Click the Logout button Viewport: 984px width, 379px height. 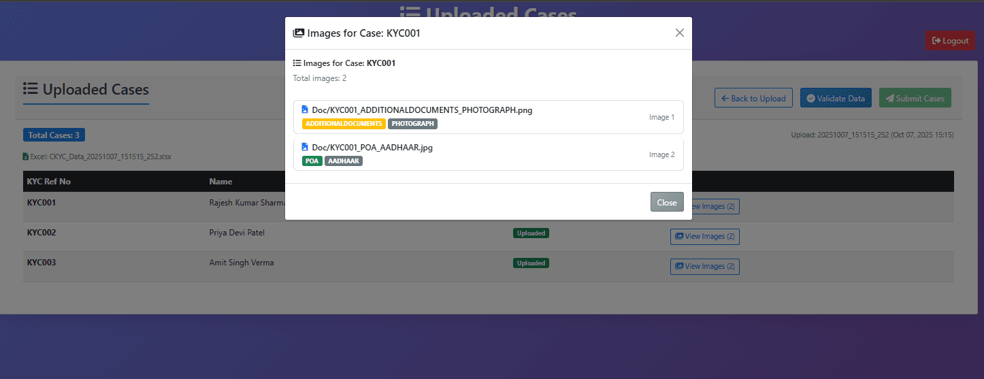[950, 41]
